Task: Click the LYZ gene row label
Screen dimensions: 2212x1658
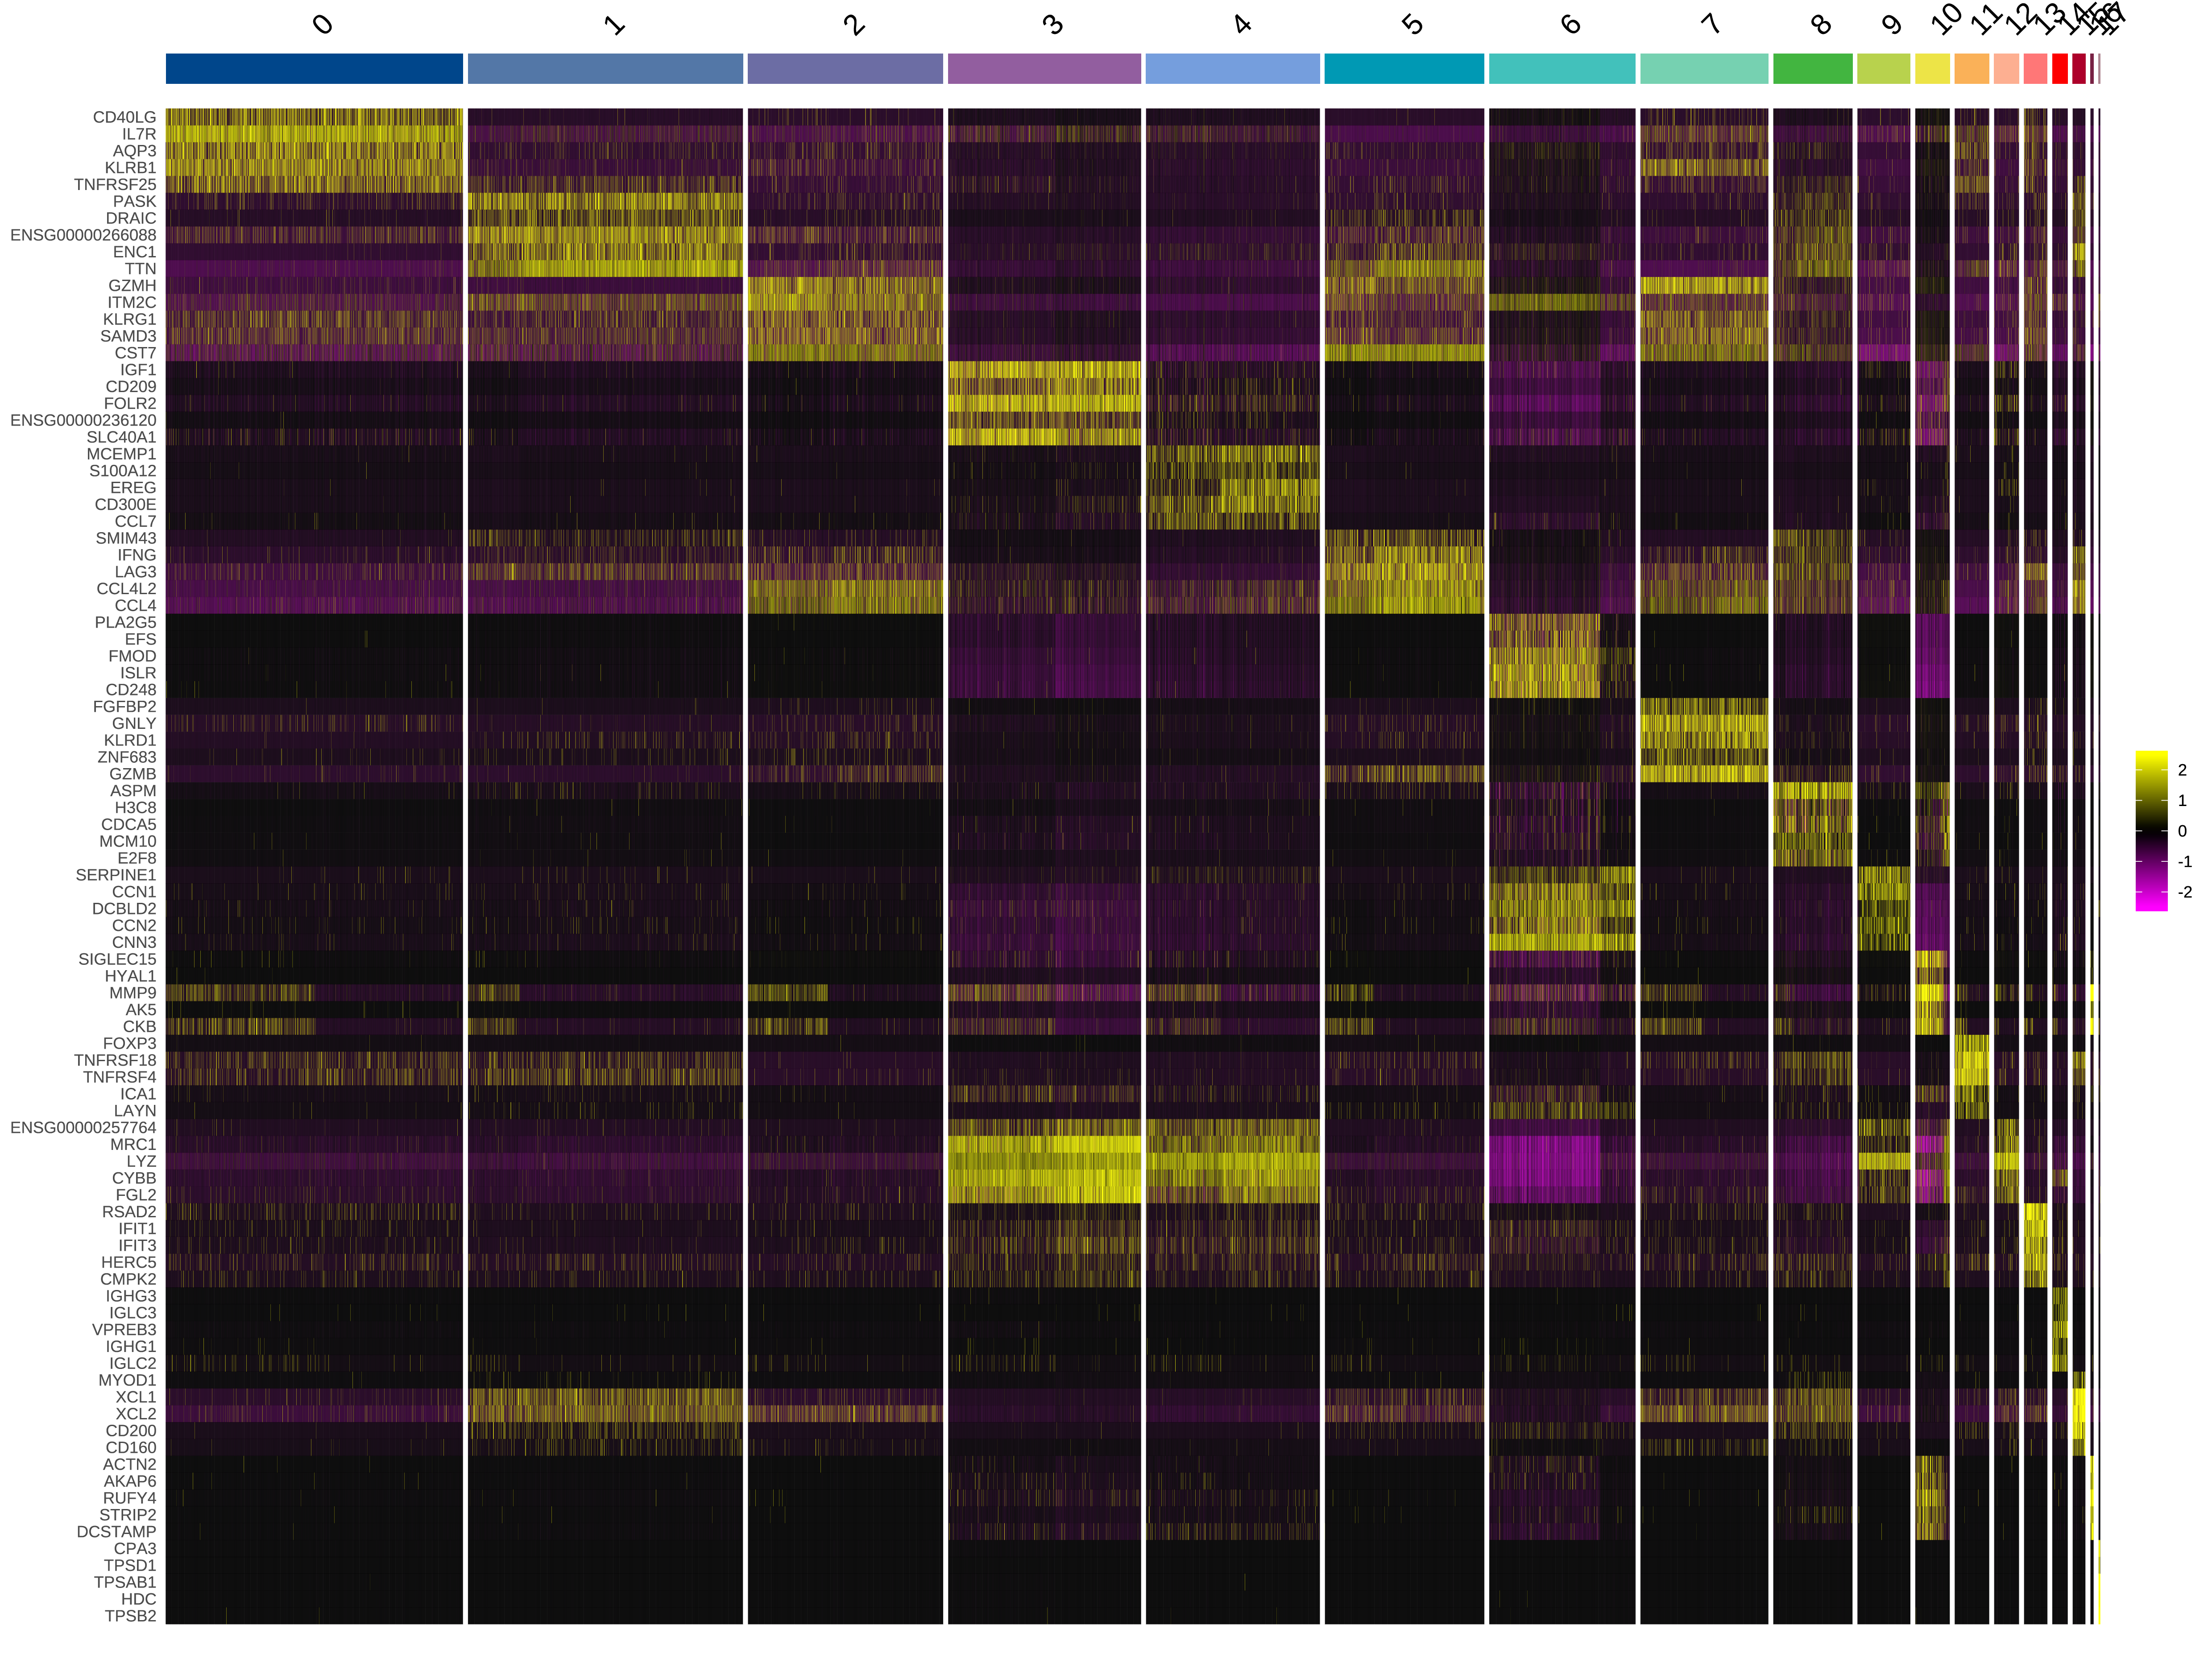Action: click(x=141, y=1161)
